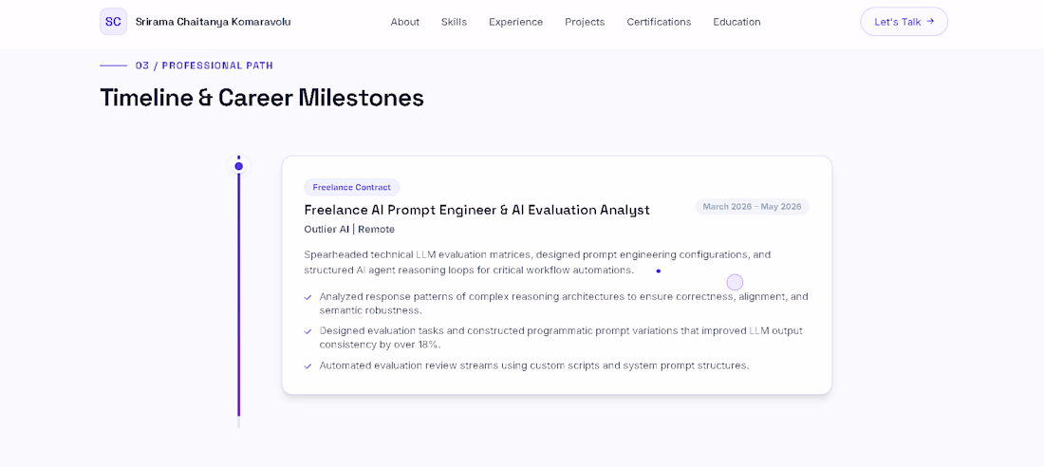This screenshot has height=467, width=1044.
Task: Click the Freelance AI Prompt Engineer title
Action: click(476, 210)
